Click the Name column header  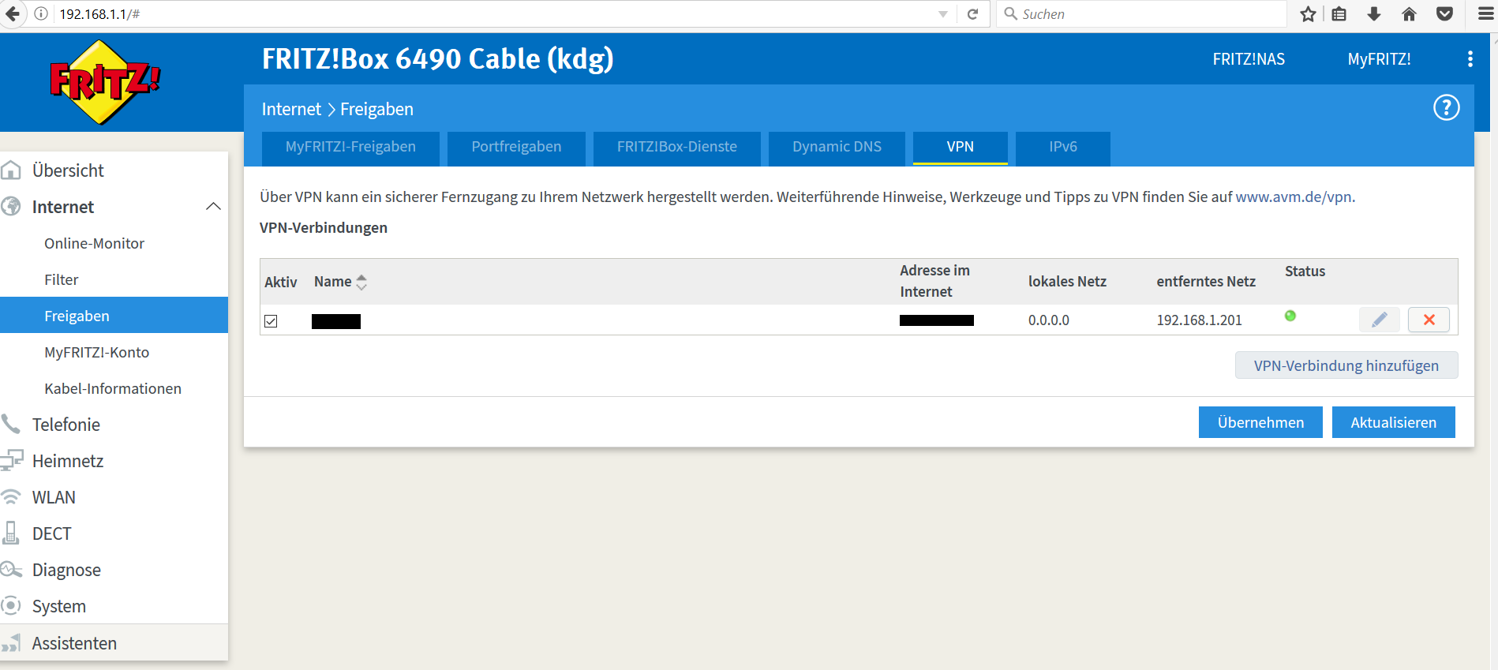[333, 282]
